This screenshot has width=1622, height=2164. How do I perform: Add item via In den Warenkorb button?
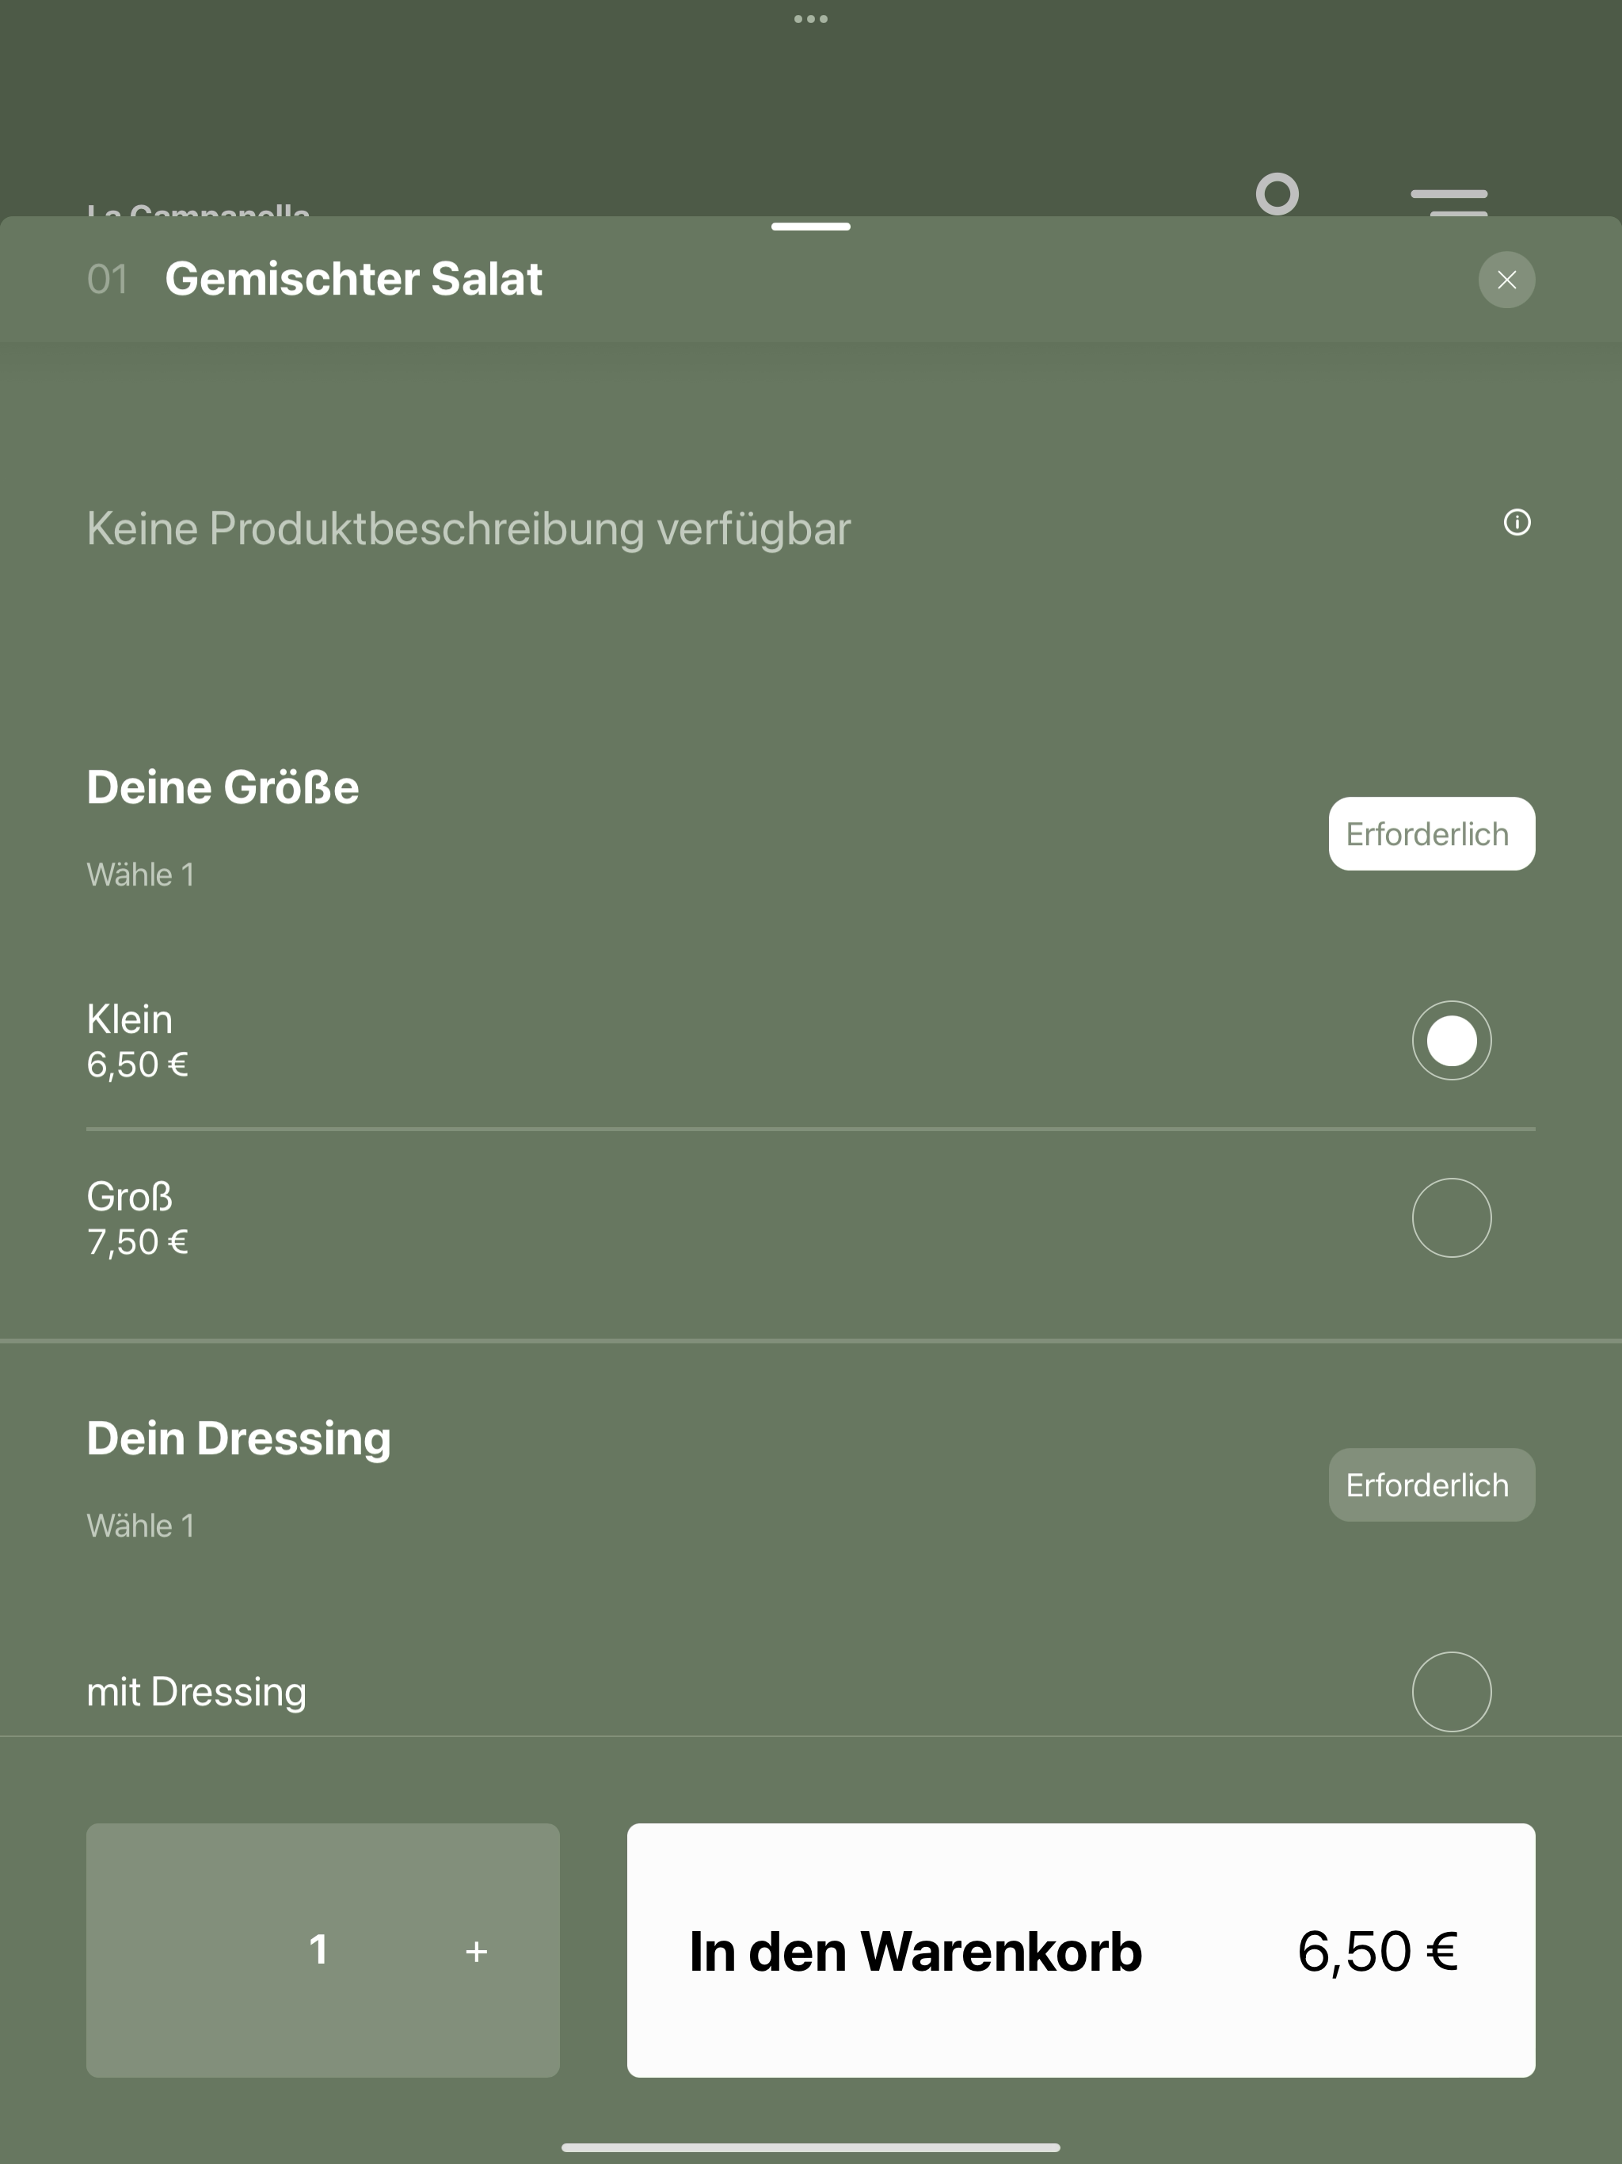click(1081, 1950)
